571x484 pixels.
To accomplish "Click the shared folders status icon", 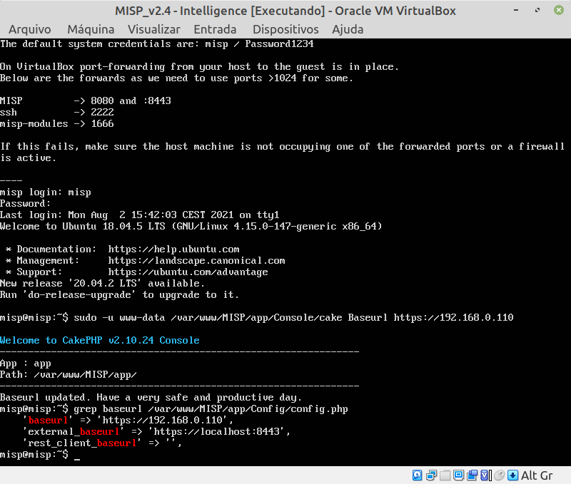I will click(445, 475).
